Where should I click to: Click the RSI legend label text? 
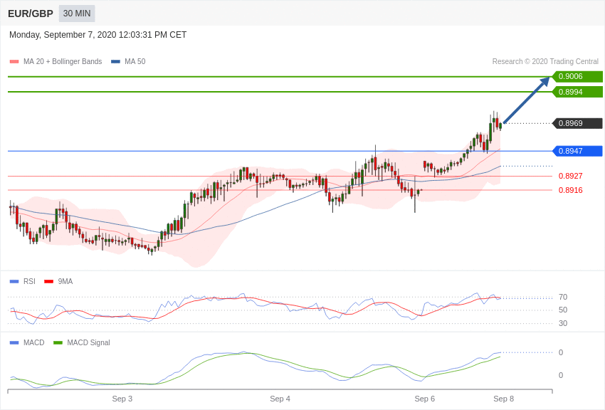tap(29, 282)
